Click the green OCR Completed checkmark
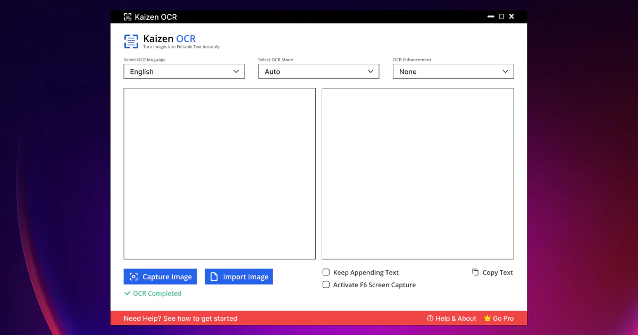 (127, 293)
